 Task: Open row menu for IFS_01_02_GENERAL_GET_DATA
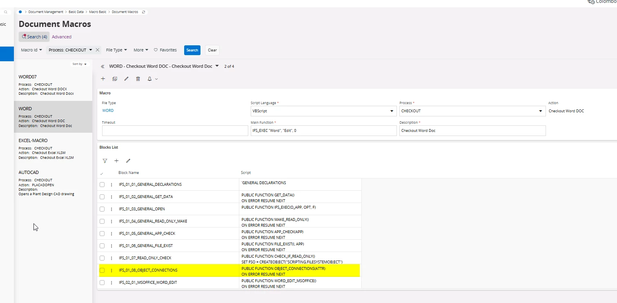point(111,197)
